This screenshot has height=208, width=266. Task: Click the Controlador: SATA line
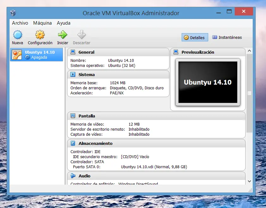[x=87, y=162]
